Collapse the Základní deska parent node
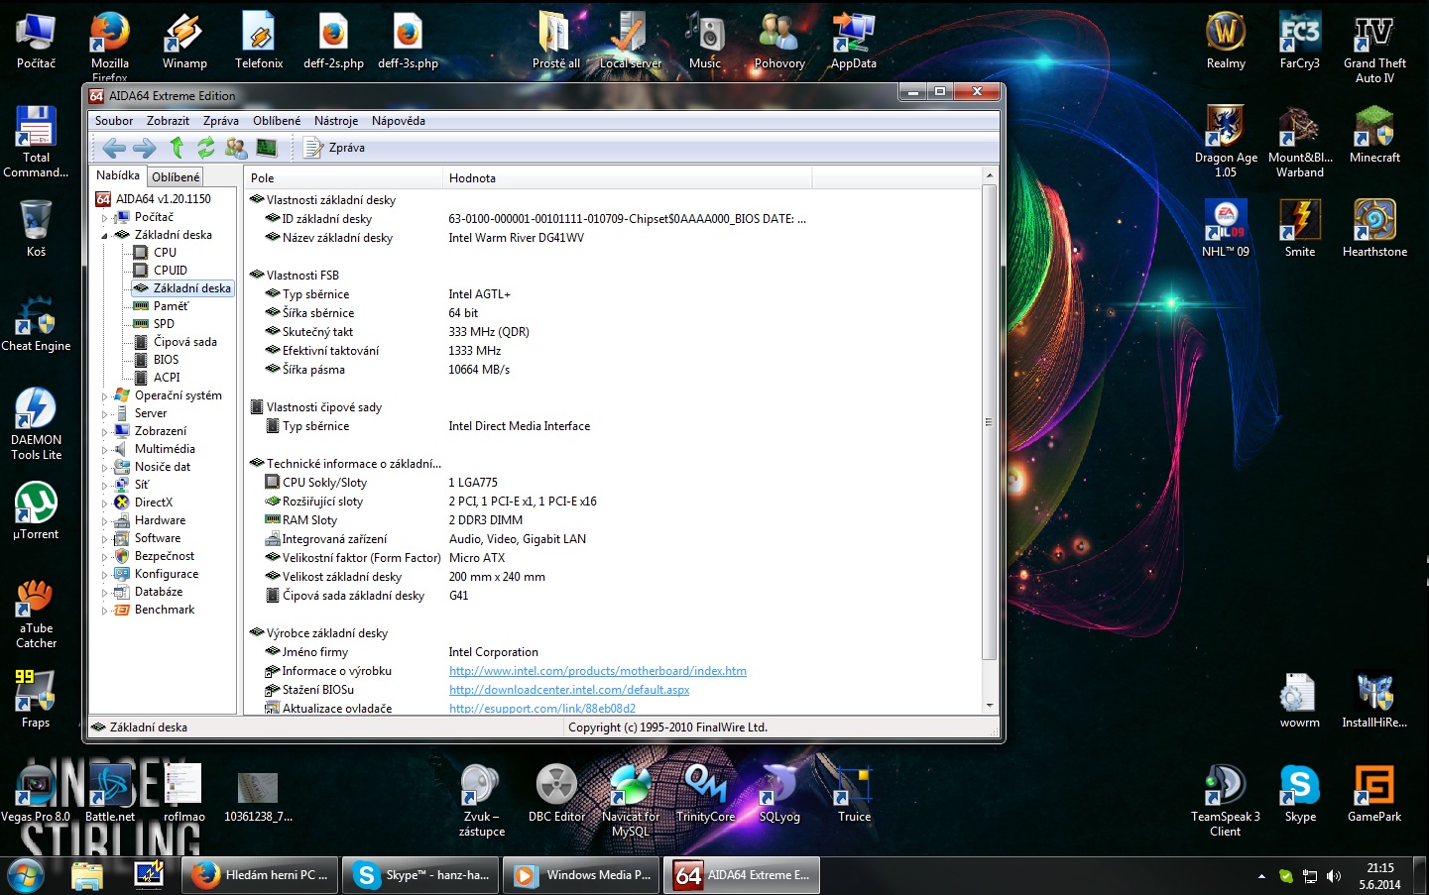Screen dimensions: 1429x895 (105, 235)
